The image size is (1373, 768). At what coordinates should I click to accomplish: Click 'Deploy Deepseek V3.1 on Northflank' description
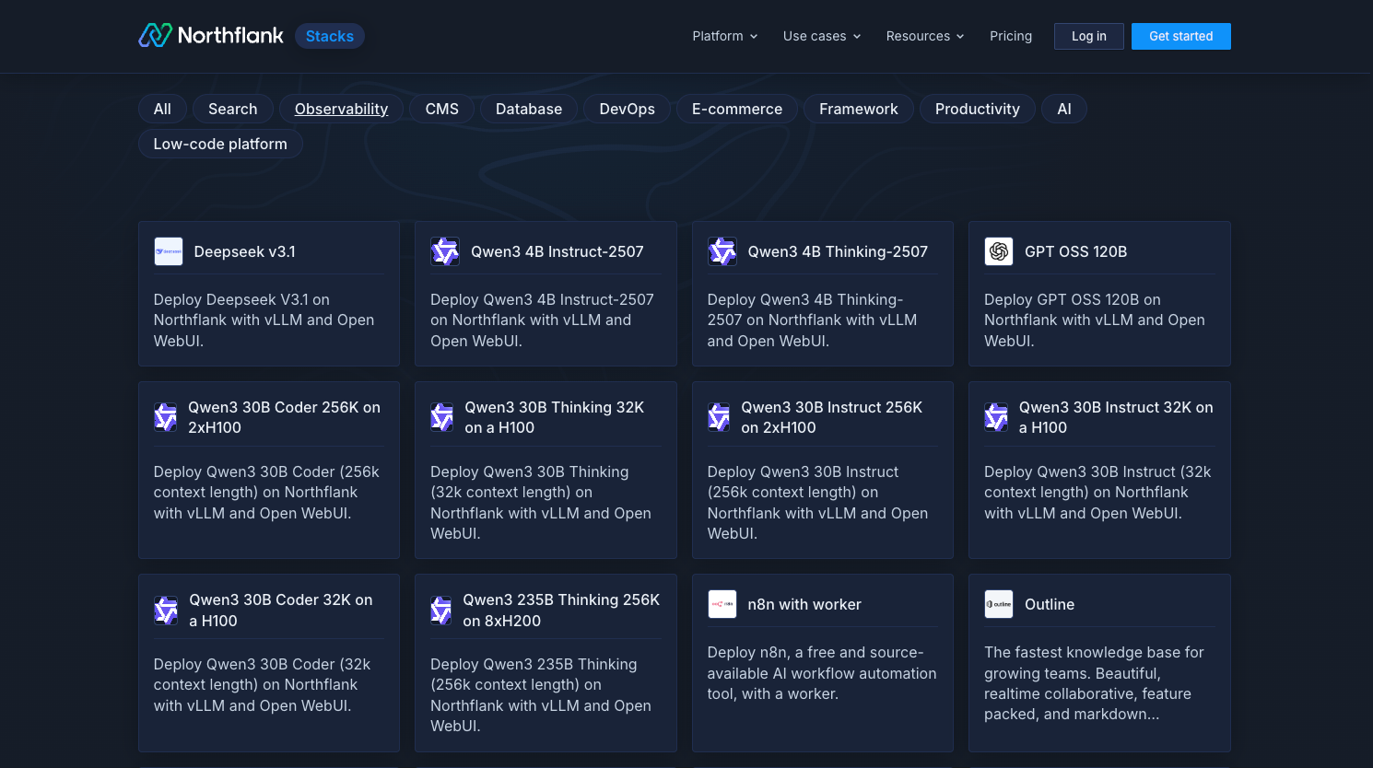tap(264, 320)
